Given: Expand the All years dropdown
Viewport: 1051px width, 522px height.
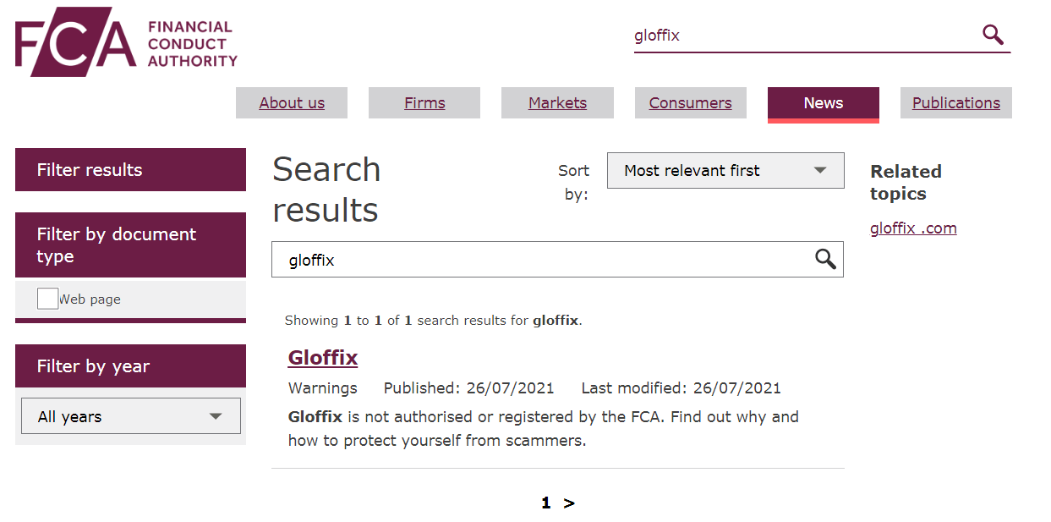Looking at the screenshot, I should [x=131, y=416].
